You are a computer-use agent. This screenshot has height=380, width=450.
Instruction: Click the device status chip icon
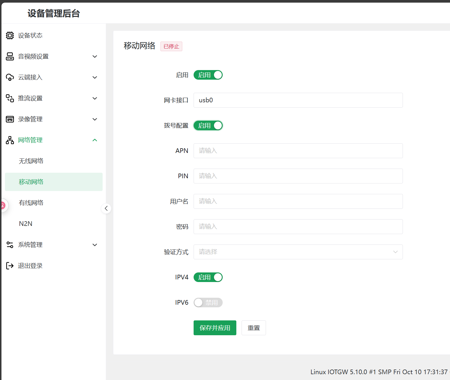pyautogui.click(x=10, y=35)
